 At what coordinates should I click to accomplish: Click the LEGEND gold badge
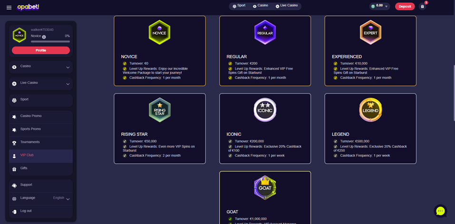370,110
